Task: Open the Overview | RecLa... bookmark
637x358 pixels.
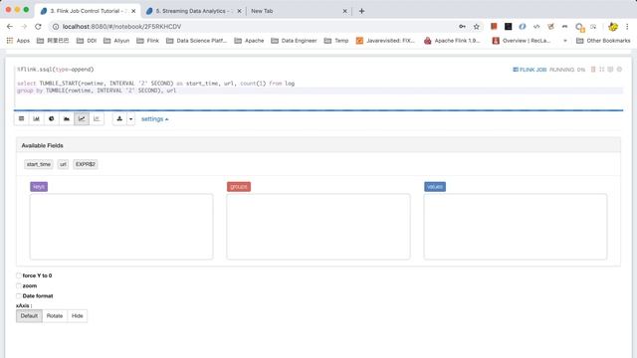Action: point(522,41)
